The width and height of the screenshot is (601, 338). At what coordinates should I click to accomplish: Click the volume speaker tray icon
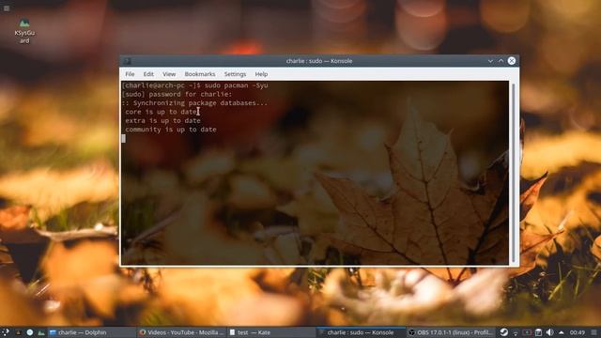[550, 332]
